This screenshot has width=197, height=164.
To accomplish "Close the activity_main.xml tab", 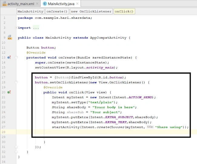I will click(37, 4).
